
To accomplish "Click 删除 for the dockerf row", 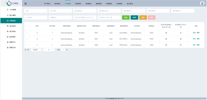I will click(198, 39).
